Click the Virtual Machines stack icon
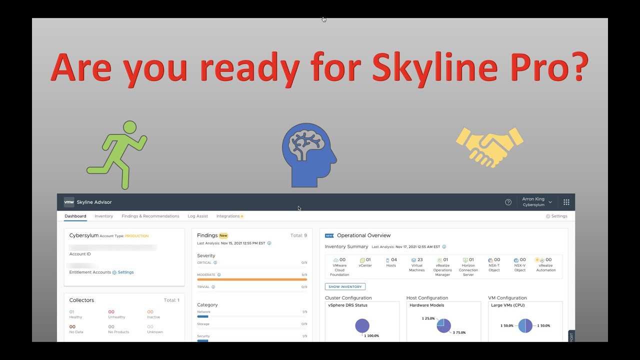 (x=413, y=260)
